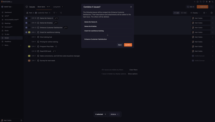This screenshot has height=122, width=215.
Task: Click the Show options link
Action: tap(132, 74)
